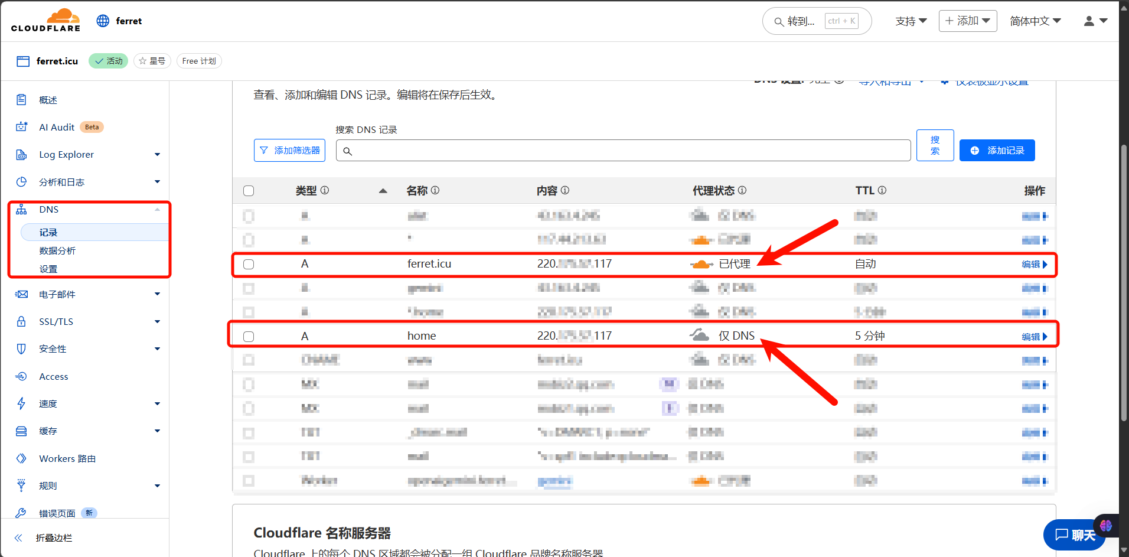This screenshot has width=1129, height=557.
Task: Tick checkbox of the Worker record row
Action: point(249,481)
